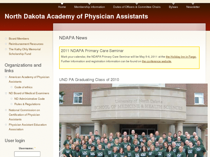The image size is (210, 157).
Task: Open ND Board of Medical Examiners link
Action: [x=29, y=93]
